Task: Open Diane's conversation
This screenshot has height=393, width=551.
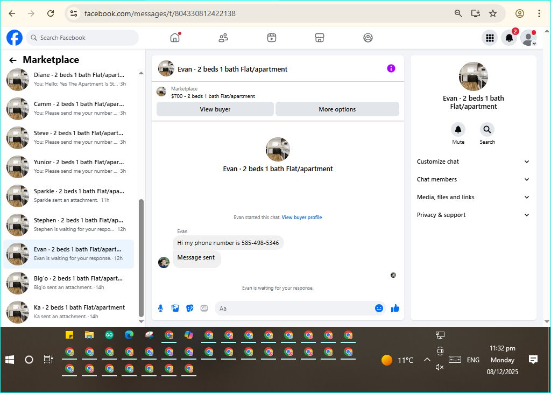Action: coord(69,80)
